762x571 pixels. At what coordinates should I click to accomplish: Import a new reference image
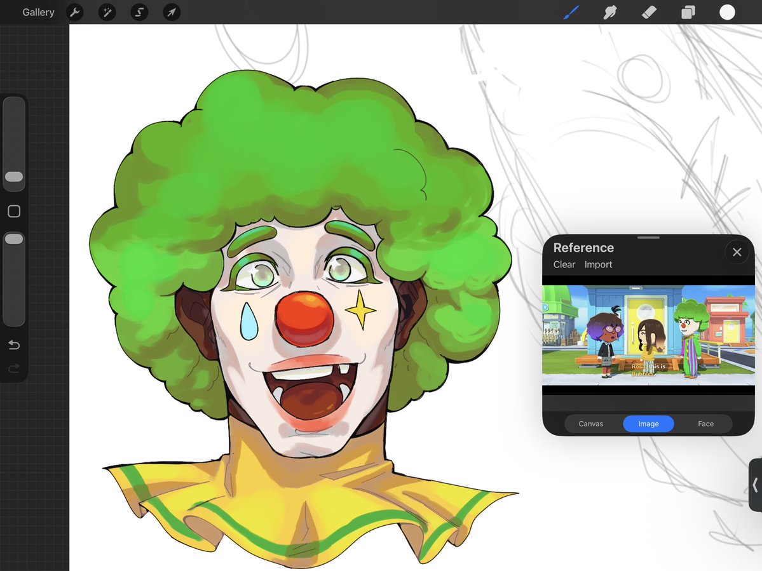598,265
